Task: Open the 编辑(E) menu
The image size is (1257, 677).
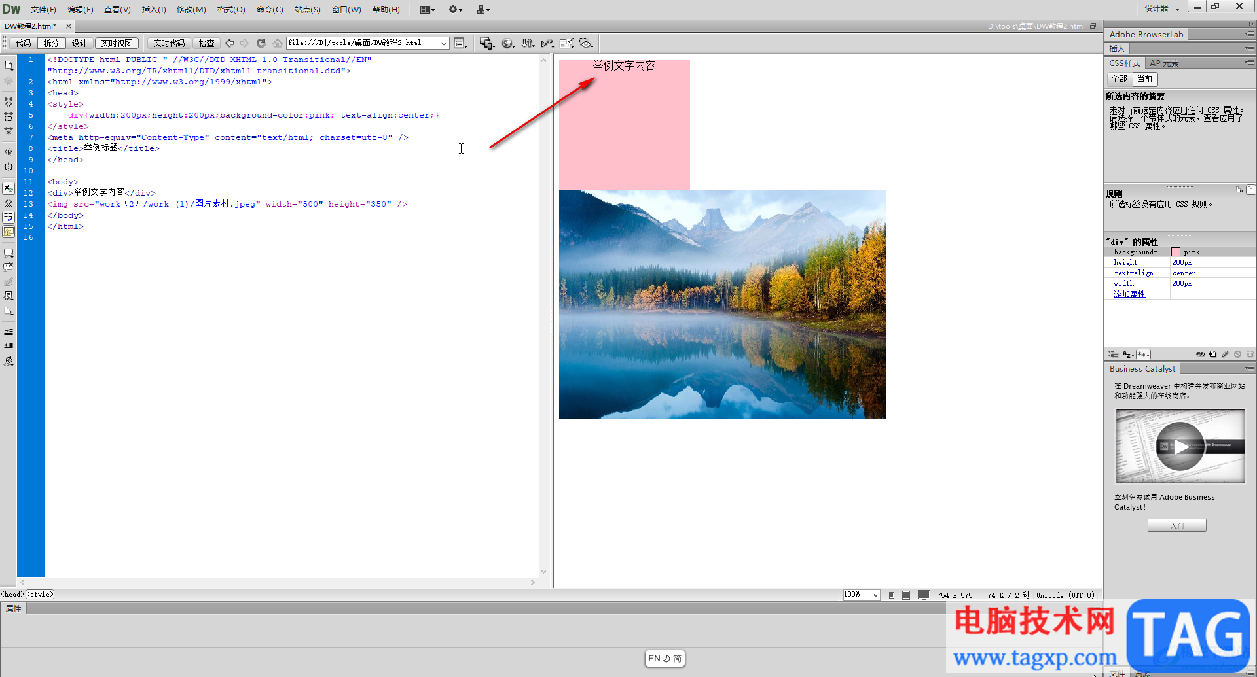Action: [80, 10]
